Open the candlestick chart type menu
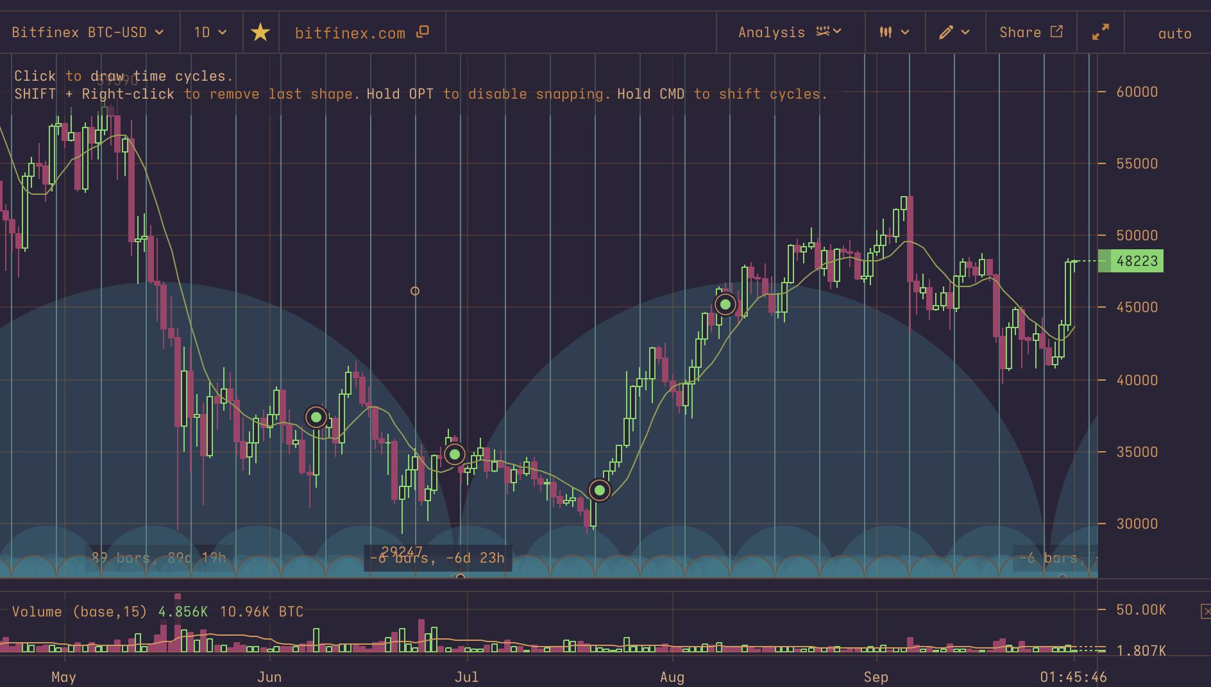 coord(894,32)
